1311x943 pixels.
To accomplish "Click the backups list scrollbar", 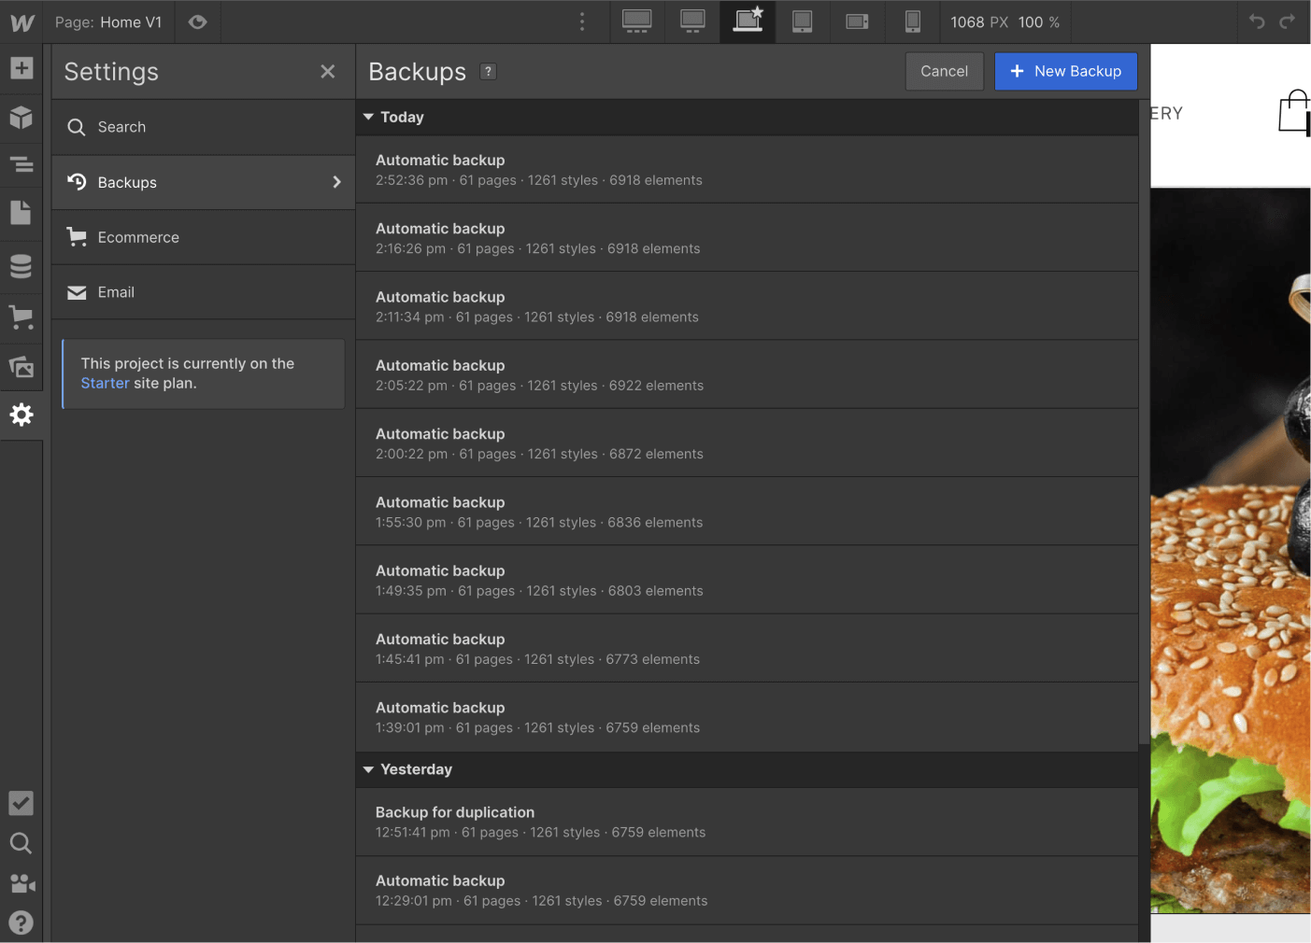I will pos(1144,422).
